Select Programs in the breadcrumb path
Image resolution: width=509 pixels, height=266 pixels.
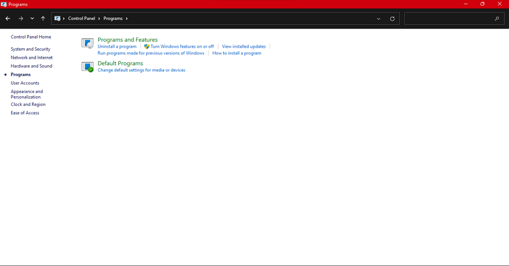click(113, 19)
